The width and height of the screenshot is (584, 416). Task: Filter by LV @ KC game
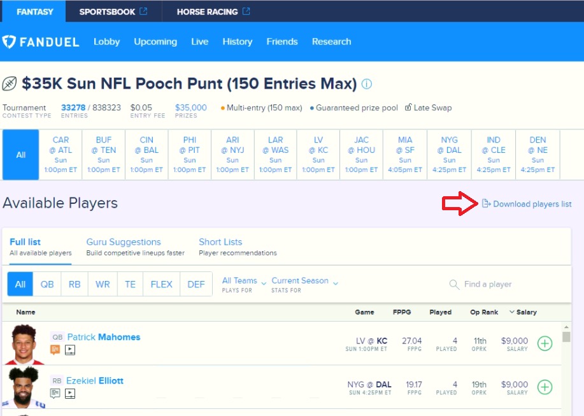click(x=318, y=155)
